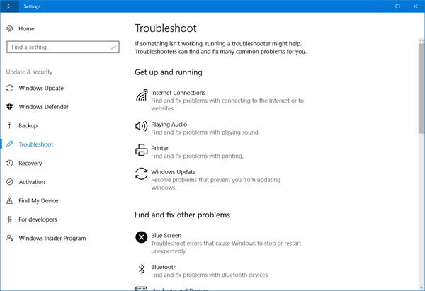Select Recovery in the sidebar
This screenshot has height=291, width=425.
coord(30,164)
